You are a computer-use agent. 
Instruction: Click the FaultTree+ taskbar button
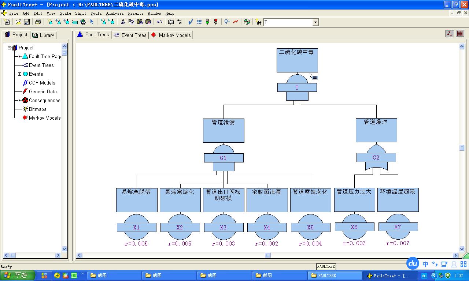coord(391,276)
